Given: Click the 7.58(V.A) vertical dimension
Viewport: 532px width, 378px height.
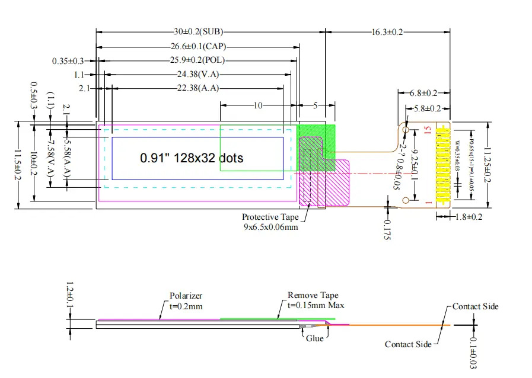Looking at the screenshot, I should (50, 158).
